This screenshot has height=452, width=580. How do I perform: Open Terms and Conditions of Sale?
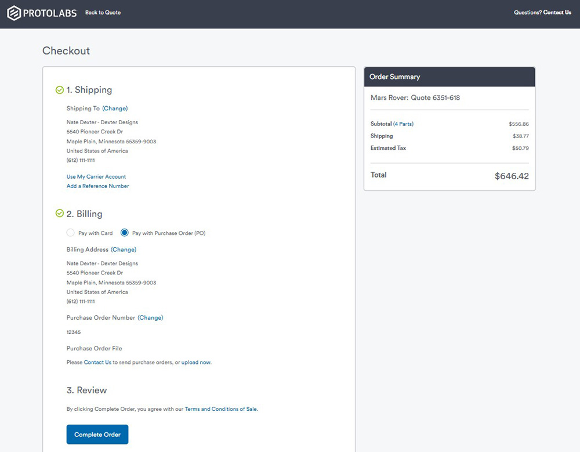click(220, 409)
